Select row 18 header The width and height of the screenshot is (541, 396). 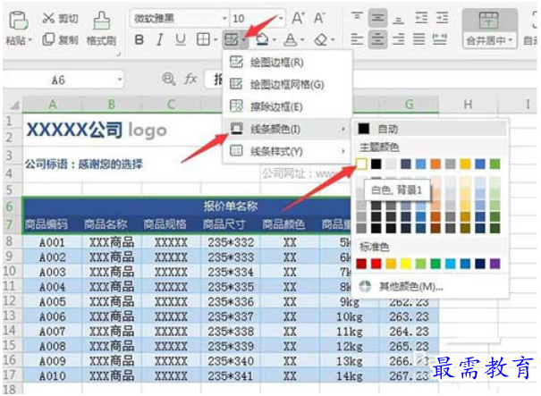click(x=11, y=389)
